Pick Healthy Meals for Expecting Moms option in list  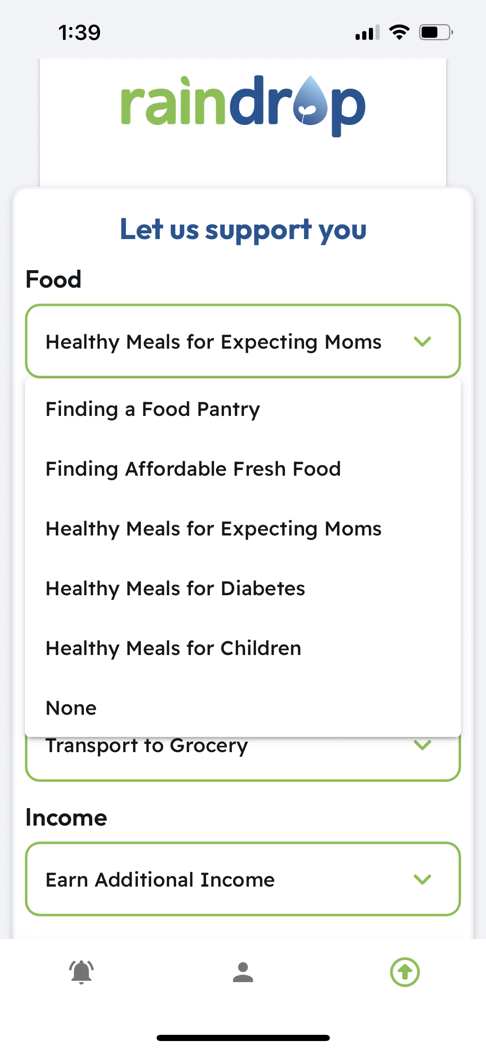pyautogui.click(x=243, y=528)
